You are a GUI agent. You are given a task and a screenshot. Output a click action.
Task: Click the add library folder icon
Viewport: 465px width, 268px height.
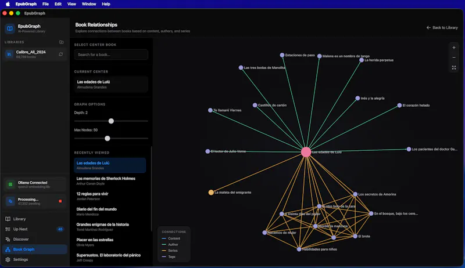[62, 42]
